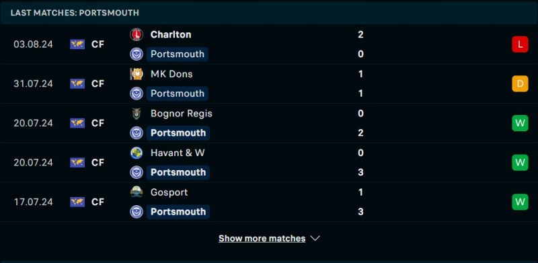Click Portsmouth crest in the Charlton match

tap(137, 54)
